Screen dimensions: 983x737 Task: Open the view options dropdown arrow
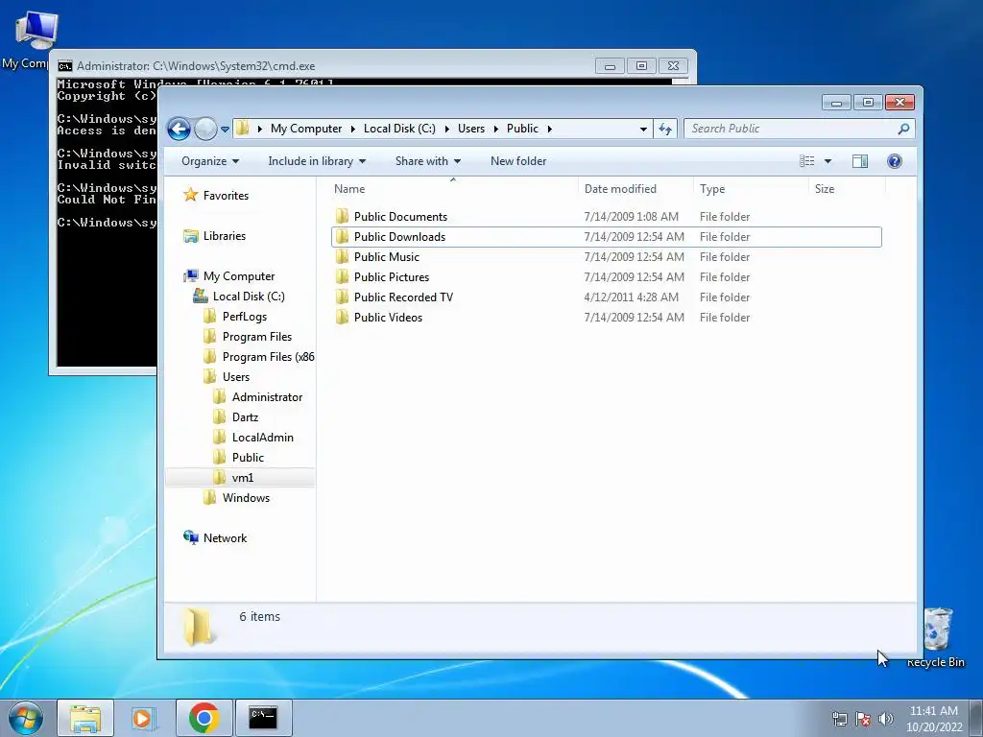coord(827,161)
